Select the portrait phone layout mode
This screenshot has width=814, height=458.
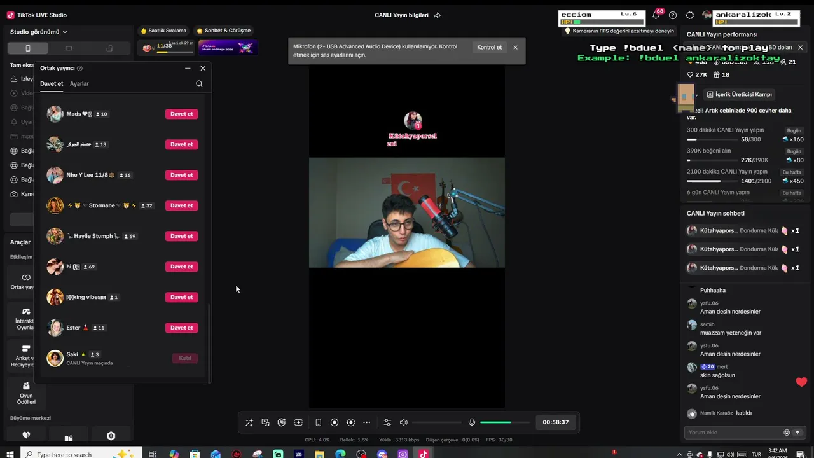click(27, 48)
